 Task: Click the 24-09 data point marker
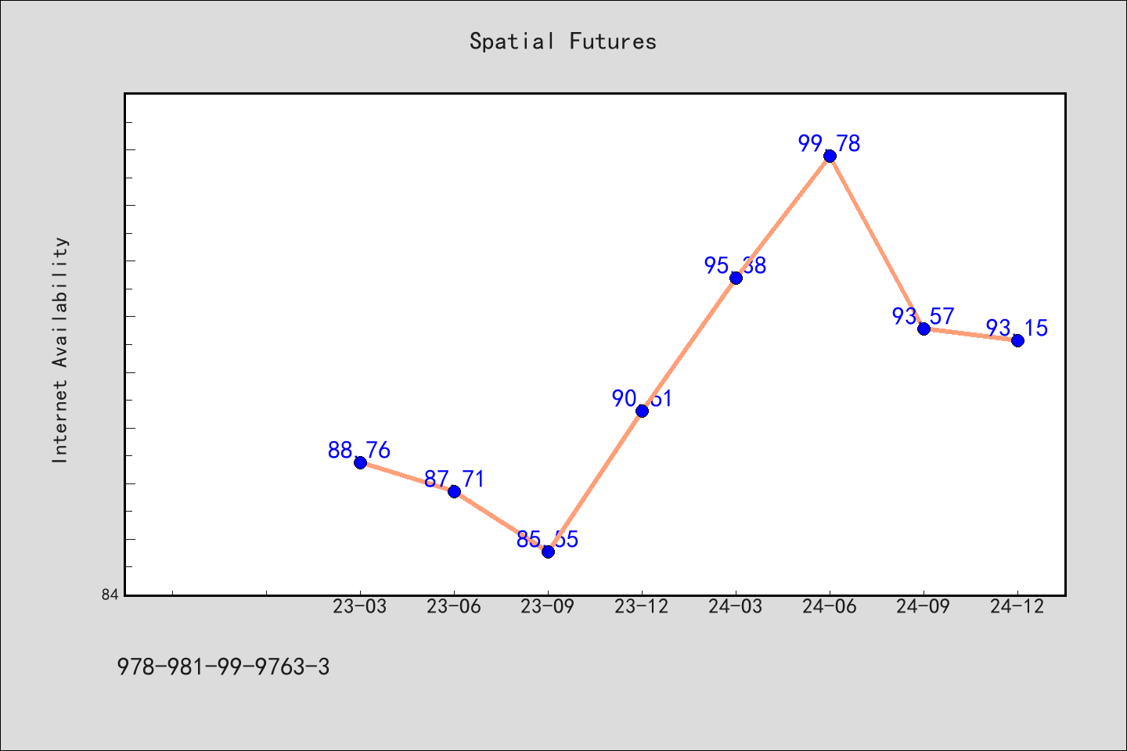[924, 329]
